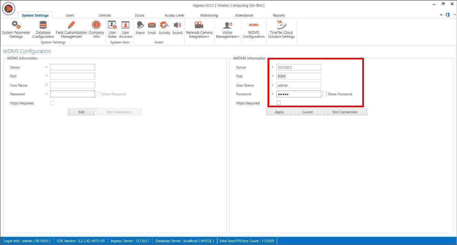The width and height of the screenshot is (457, 245).
Task: Minimize the Ingress window
Action: [434, 4]
